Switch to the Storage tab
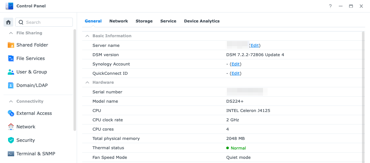 [x=144, y=21]
